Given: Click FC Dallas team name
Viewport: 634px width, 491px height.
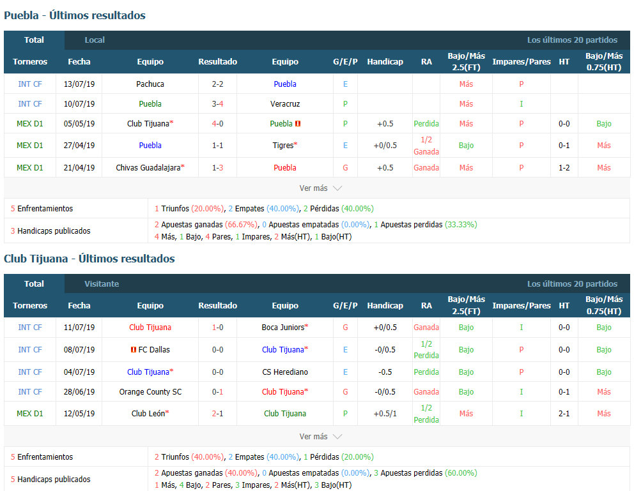Looking at the screenshot, I should point(154,350).
